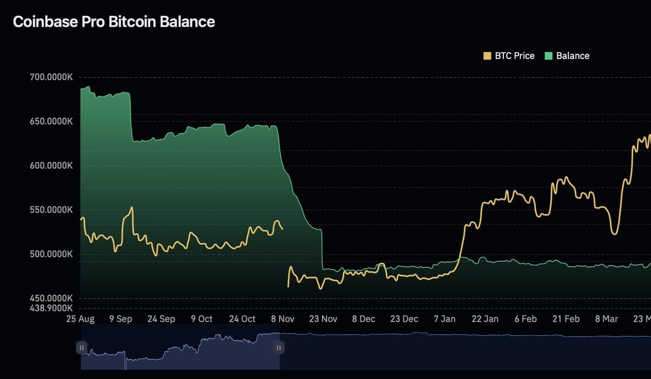Click the 600.0000K y-axis label
651x379 pixels.
coord(51,166)
